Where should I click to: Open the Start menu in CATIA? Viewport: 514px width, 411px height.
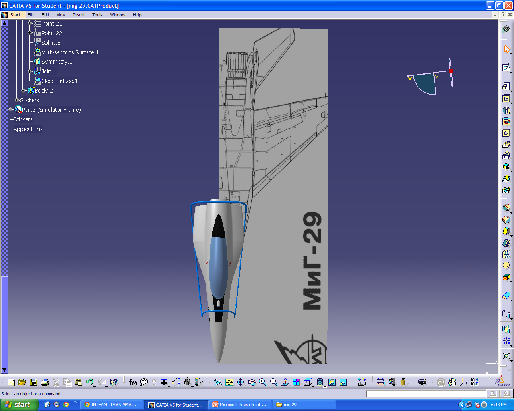coord(15,15)
